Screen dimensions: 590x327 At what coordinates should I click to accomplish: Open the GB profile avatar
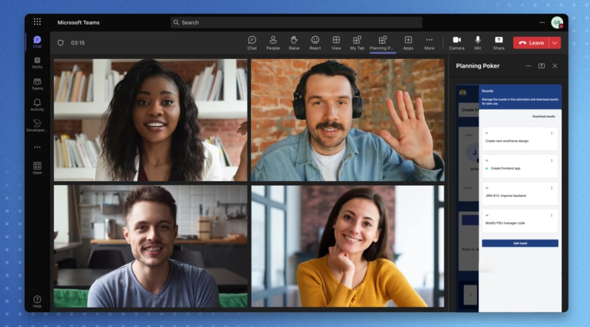557,23
